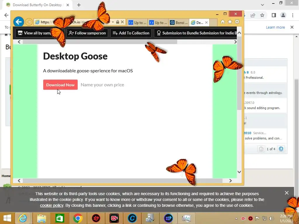Expand the Internet Explorer address bar dropdown arrow
The image size is (299, 224).
click(113, 22)
